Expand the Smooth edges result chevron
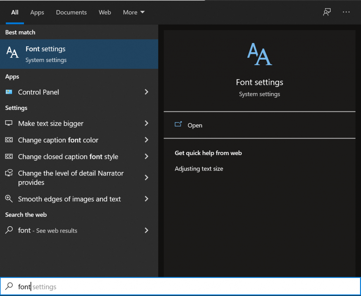Image resolution: width=361 pixels, height=296 pixels. click(x=146, y=199)
